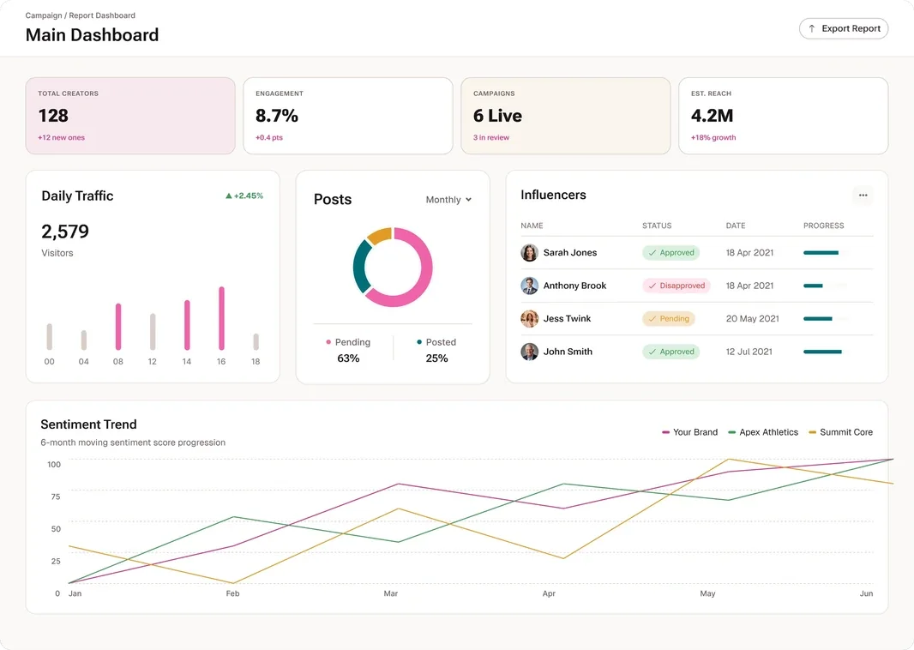Click Jess Twink's progress bar
The image size is (914, 650).
pyautogui.click(x=827, y=318)
